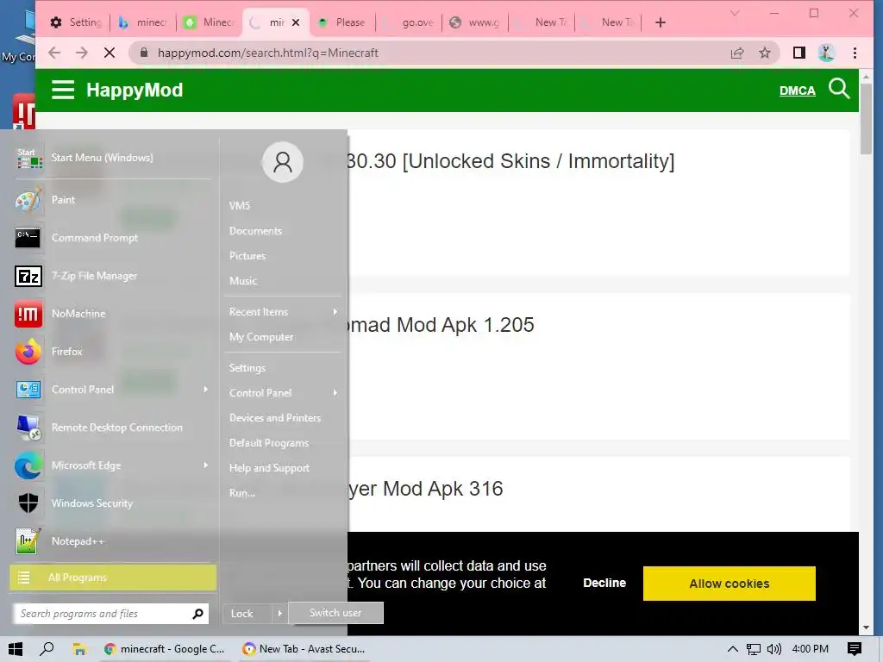Switch to New Tab - Avast Secure taskbar window
This screenshot has width=883, height=662.
point(304,649)
